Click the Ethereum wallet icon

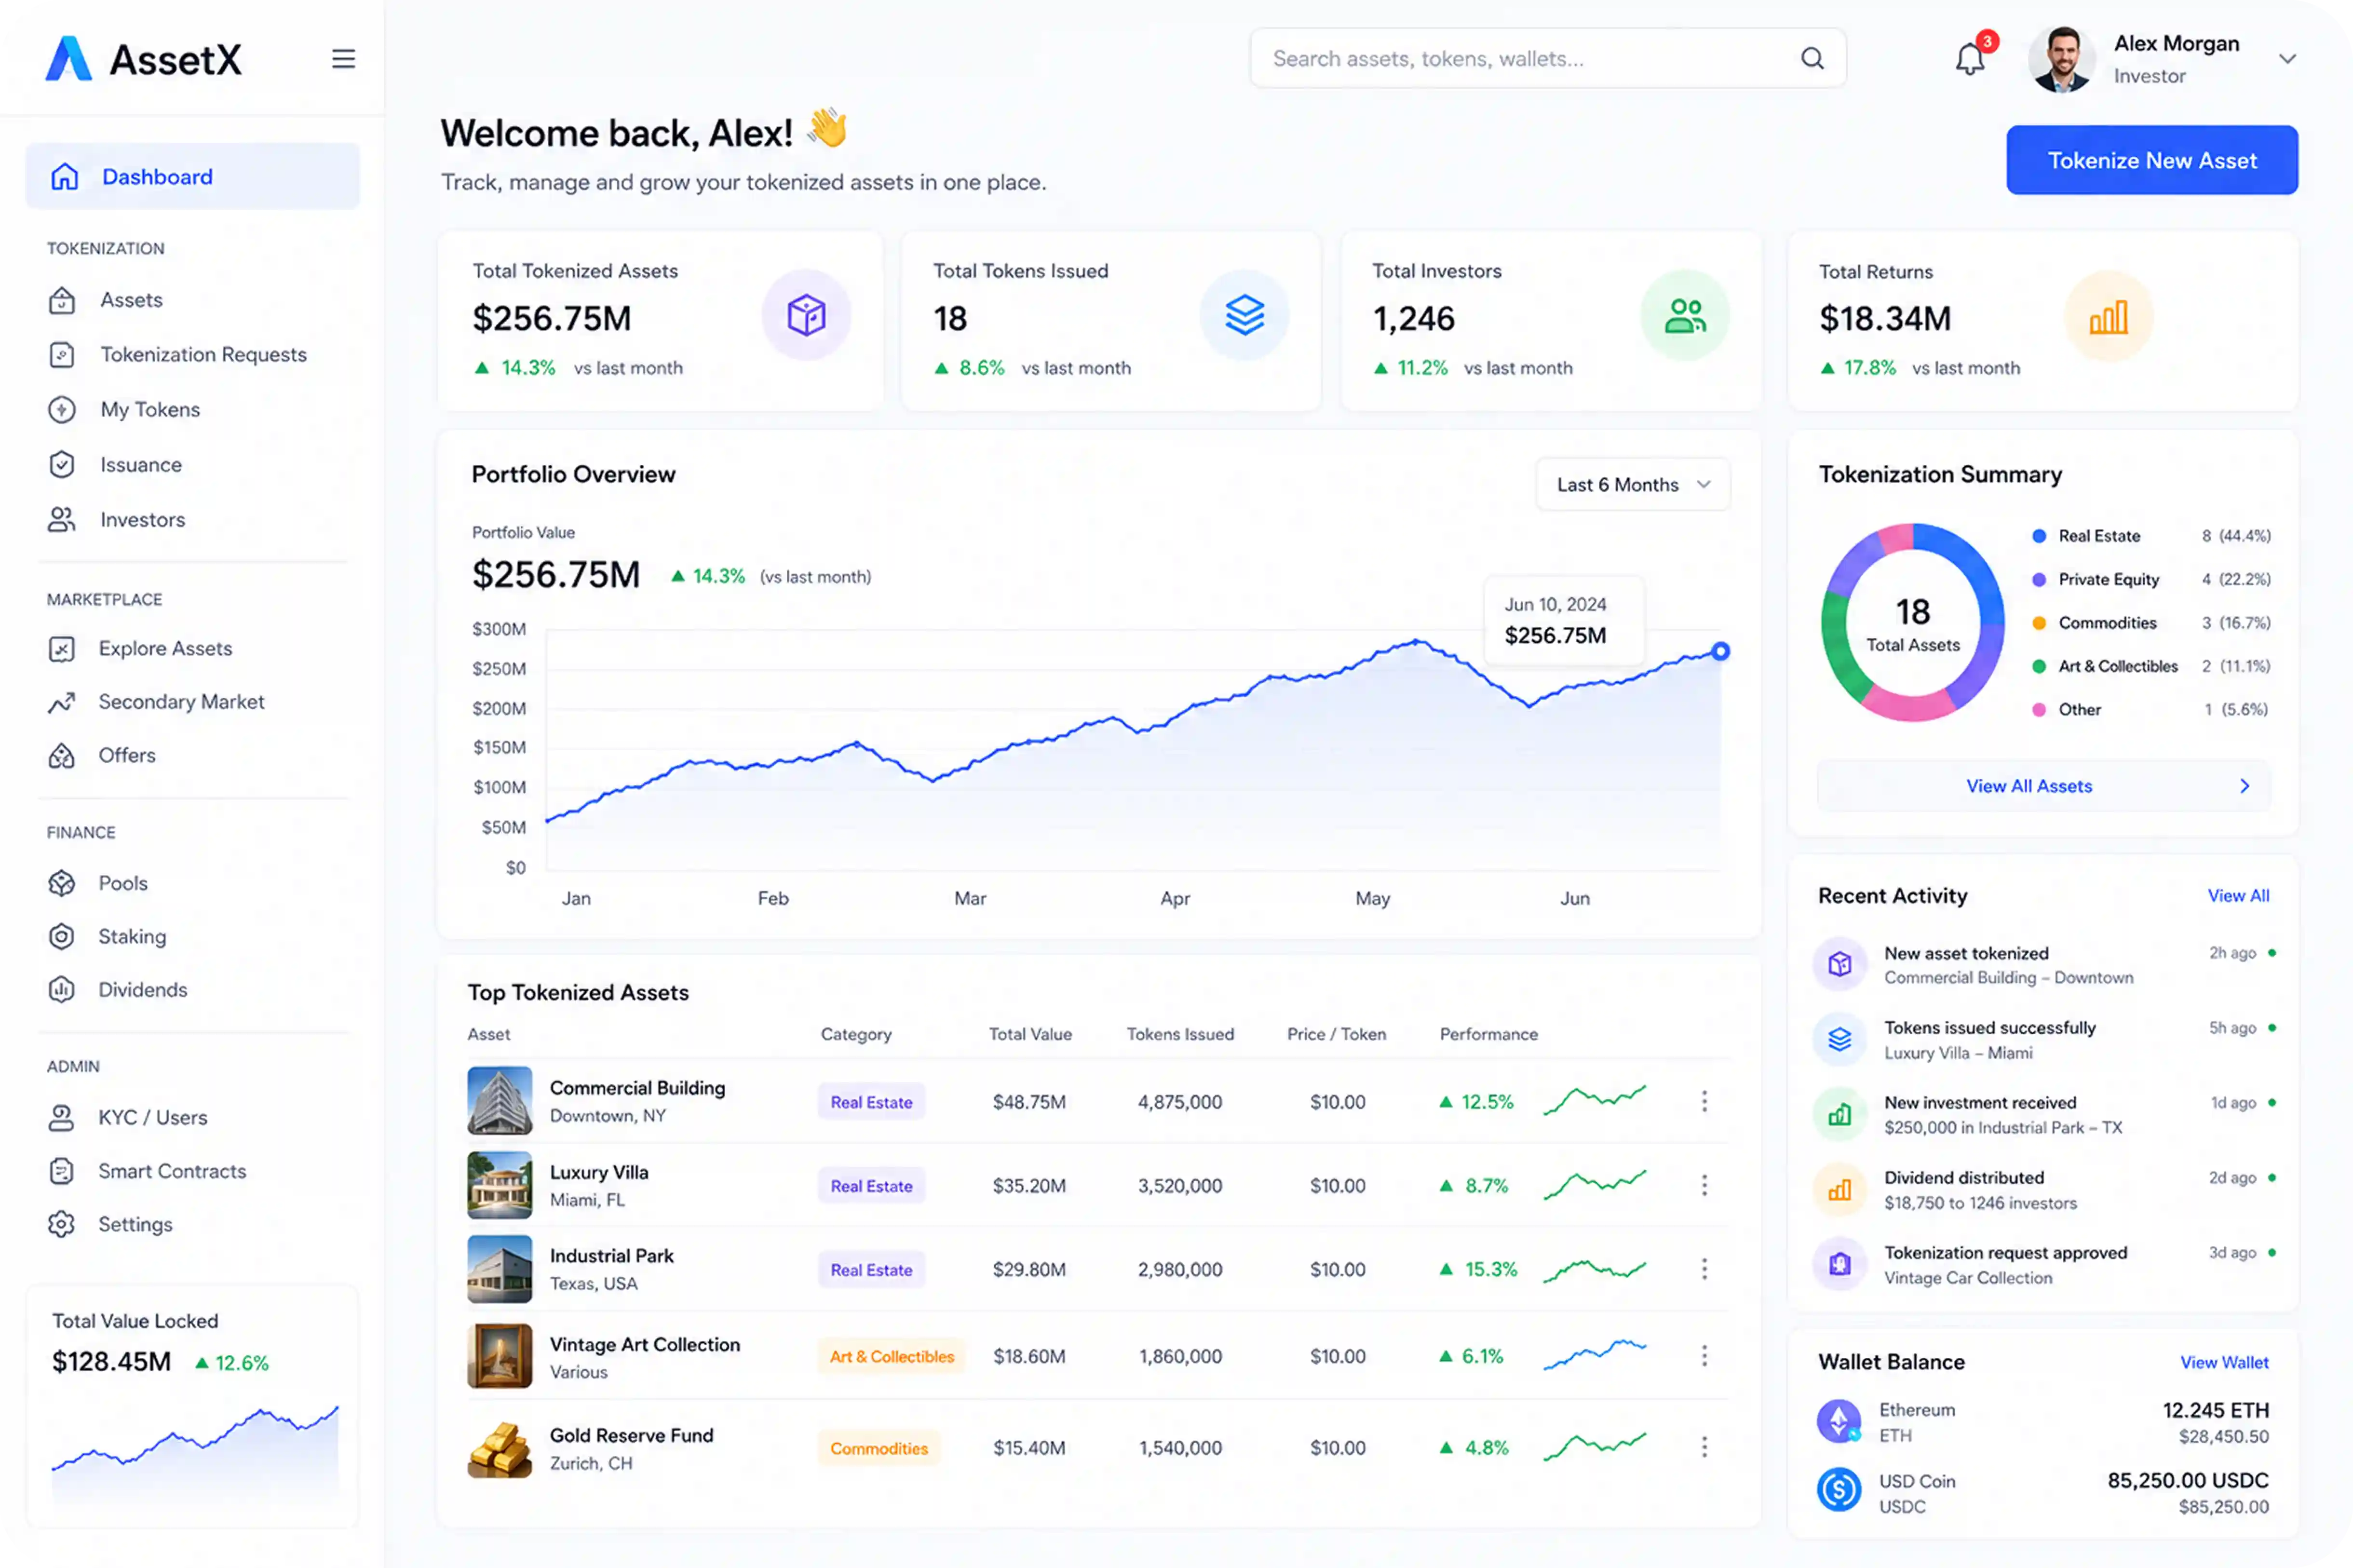point(1838,1421)
